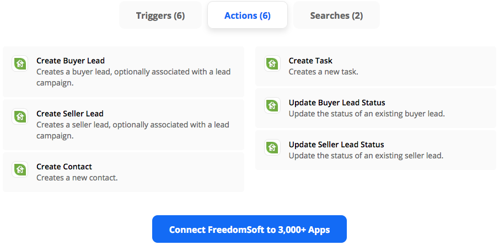The image size is (499, 245).
Task: Click the FreedomSoft icon beside Create Contact
Action: point(20,170)
